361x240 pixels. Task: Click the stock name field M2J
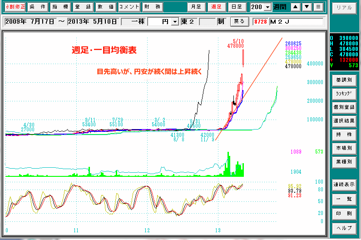click(297, 22)
